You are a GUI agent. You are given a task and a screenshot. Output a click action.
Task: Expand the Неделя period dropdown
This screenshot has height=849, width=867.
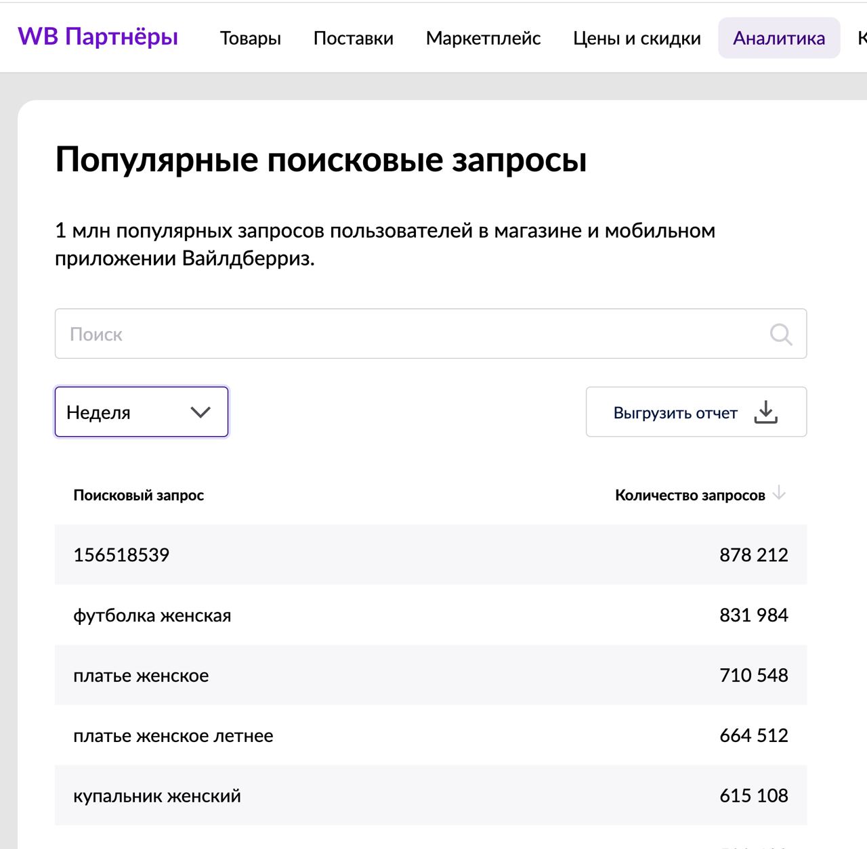(141, 412)
